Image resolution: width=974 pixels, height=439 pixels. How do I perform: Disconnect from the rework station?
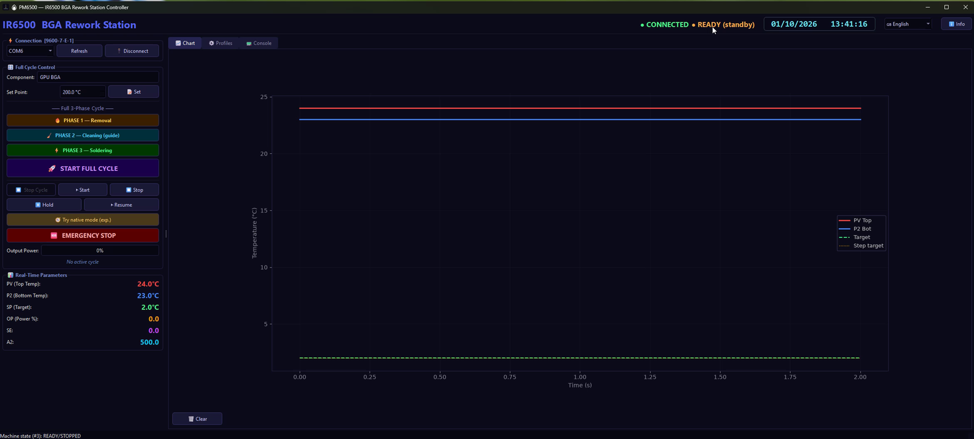point(132,51)
